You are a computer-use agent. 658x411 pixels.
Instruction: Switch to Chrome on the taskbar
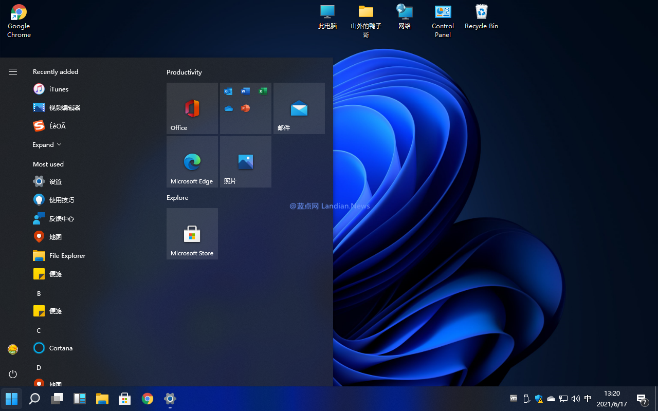tap(148, 399)
